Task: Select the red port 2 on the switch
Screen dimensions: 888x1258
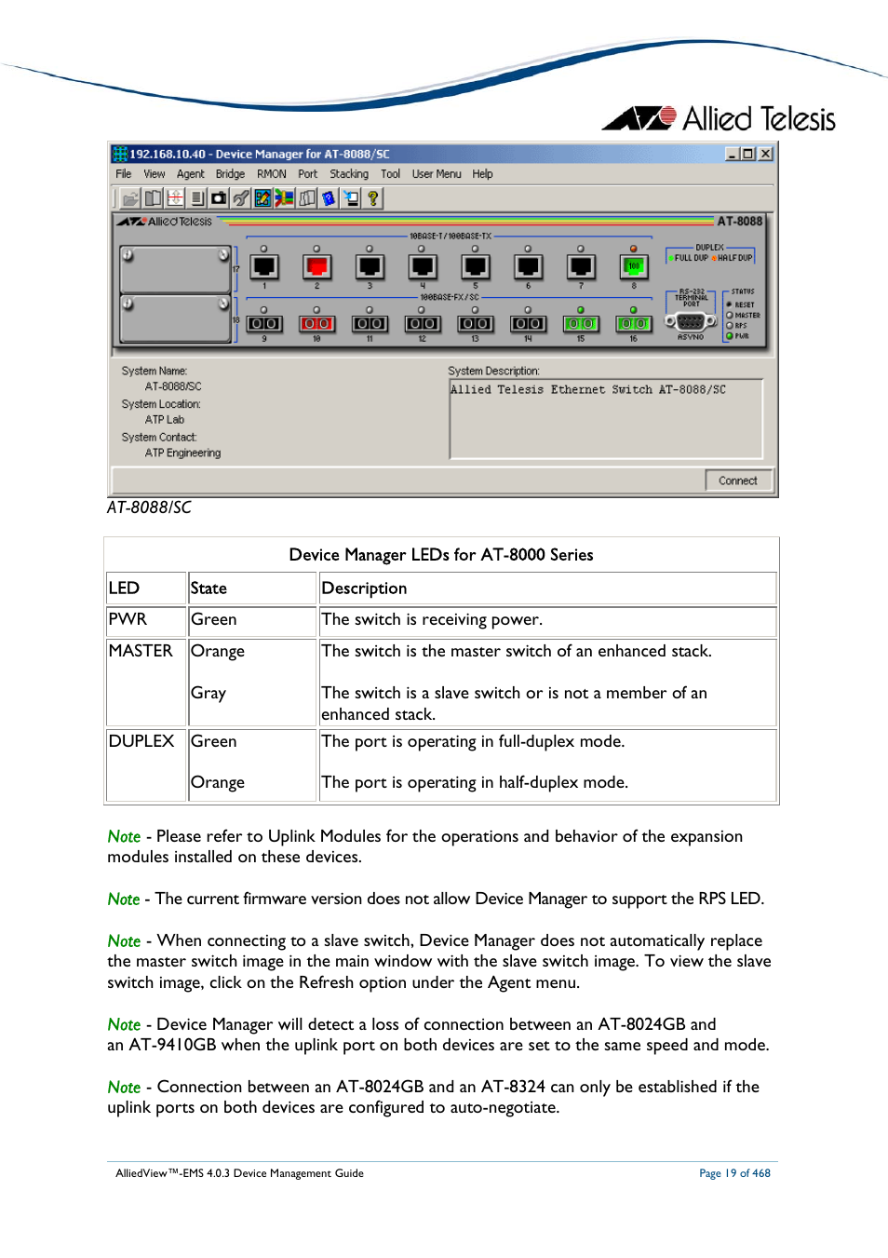Action: 317,267
